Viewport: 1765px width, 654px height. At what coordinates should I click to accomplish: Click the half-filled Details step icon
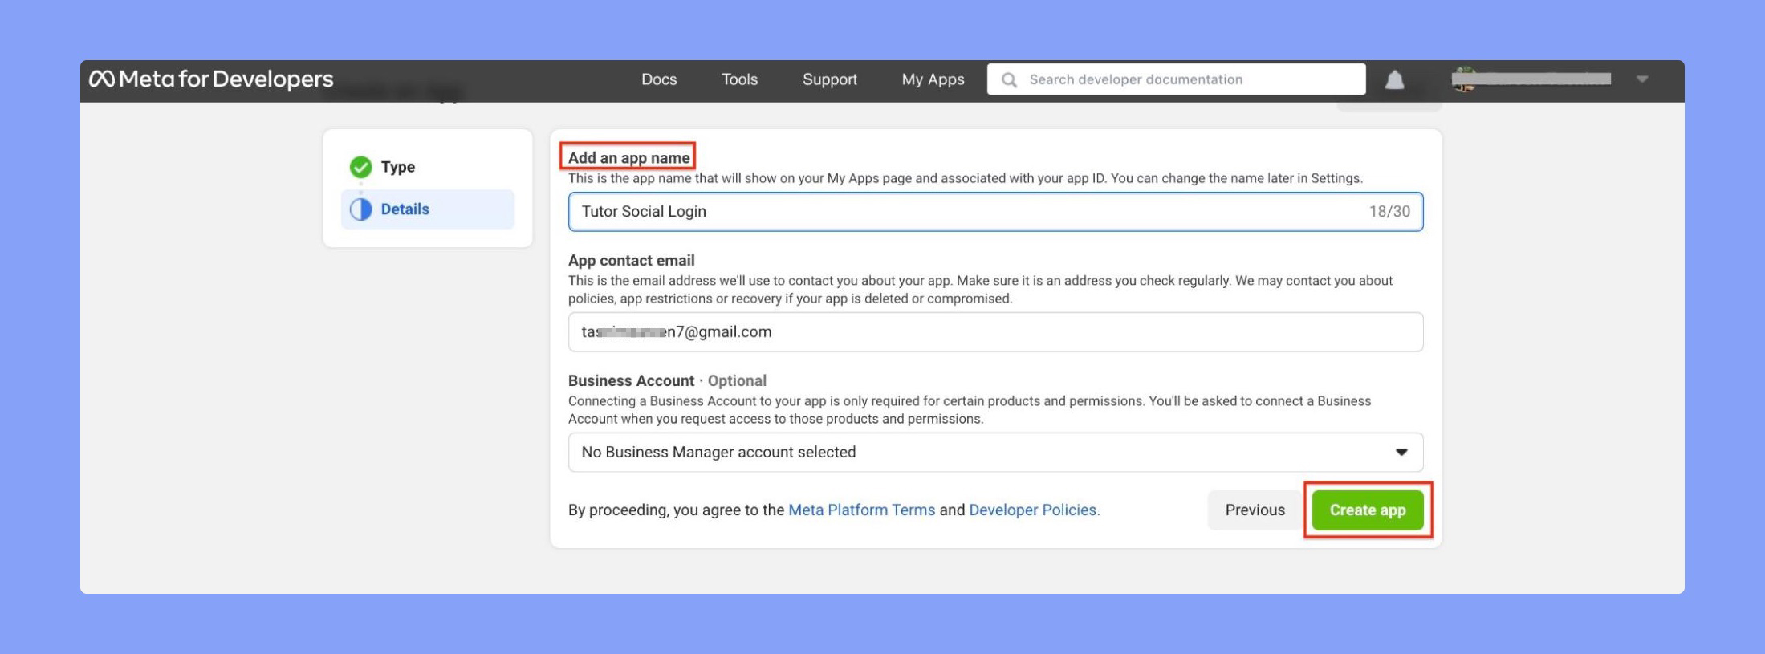point(361,209)
